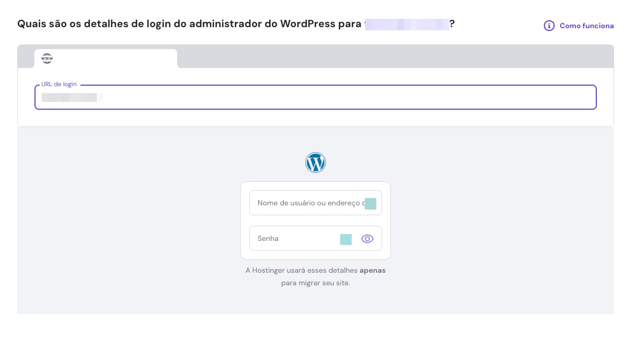Click the blue WordPress logo

[x=316, y=162]
